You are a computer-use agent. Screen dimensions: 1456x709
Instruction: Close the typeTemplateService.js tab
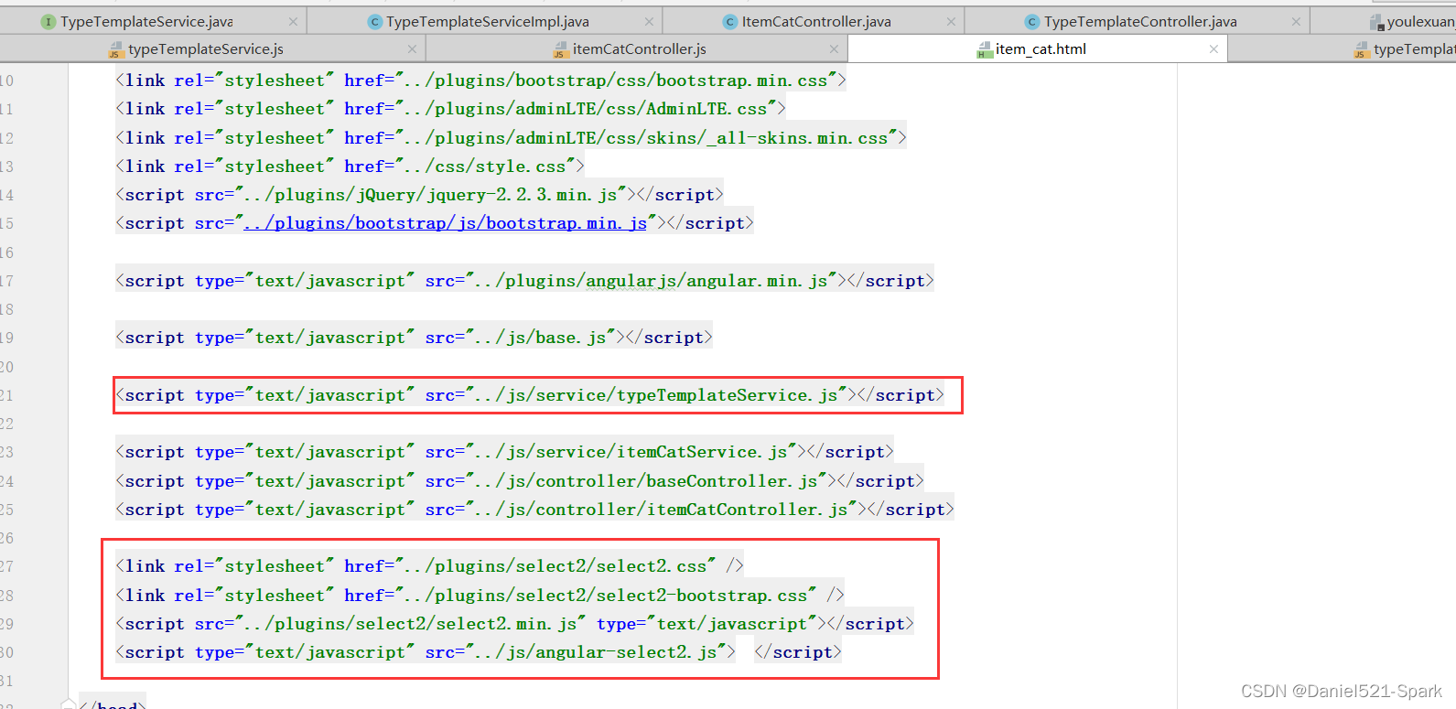coord(412,48)
